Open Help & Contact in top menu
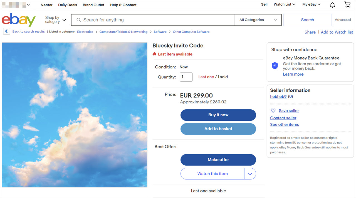 [123, 5]
